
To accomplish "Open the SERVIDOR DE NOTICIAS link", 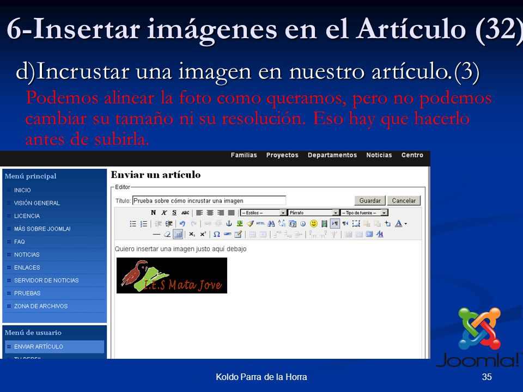I will coord(46,280).
